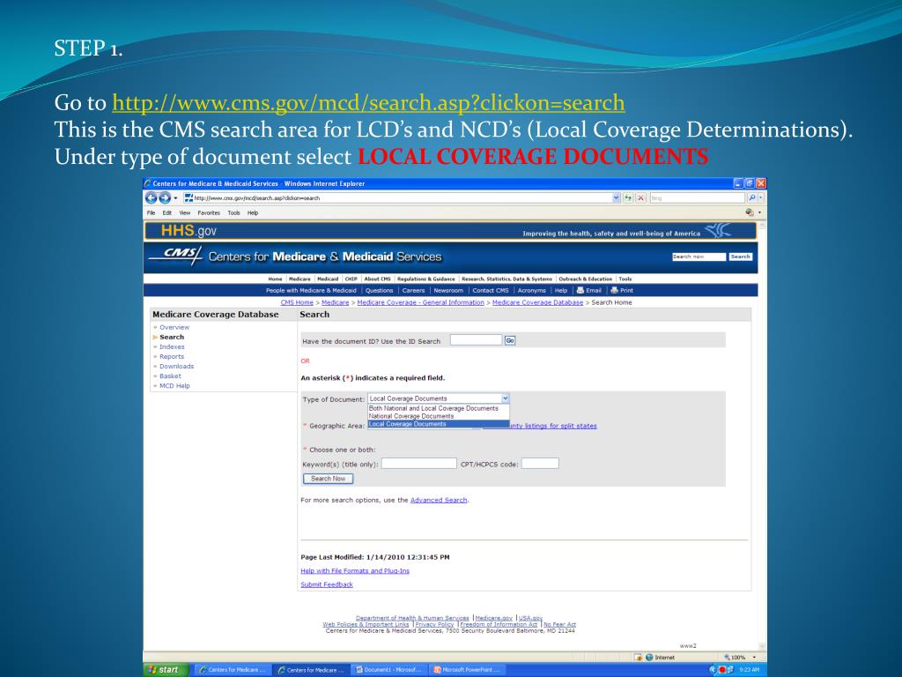Click the CPT/HCPCS code field
Image resolution: width=902 pixels, height=677 pixels.
[x=540, y=464]
